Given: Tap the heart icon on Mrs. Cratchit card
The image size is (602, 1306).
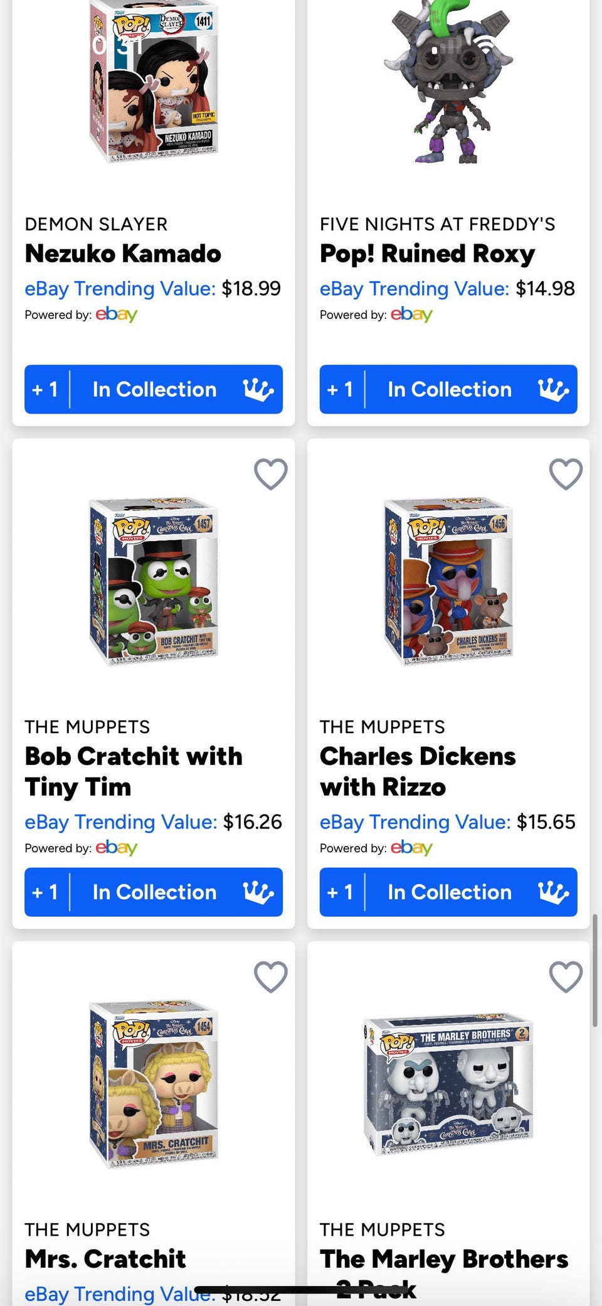Looking at the screenshot, I should [271, 977].
